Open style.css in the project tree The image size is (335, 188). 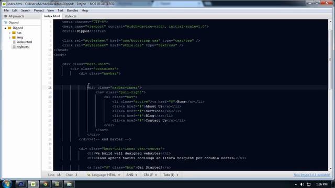tap(23, 46)
